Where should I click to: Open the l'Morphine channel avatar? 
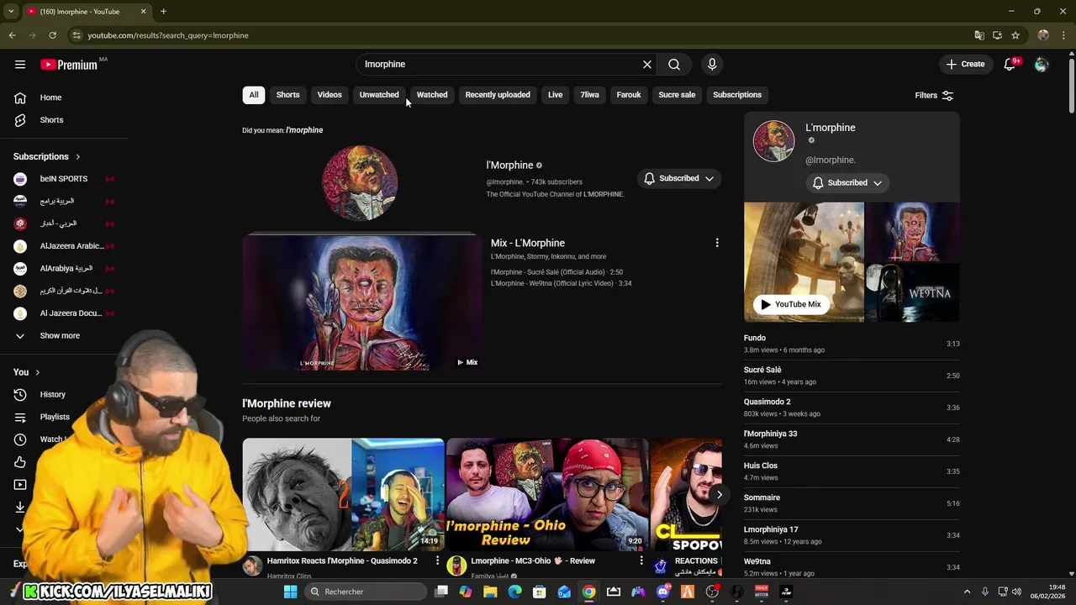(360, 182)
